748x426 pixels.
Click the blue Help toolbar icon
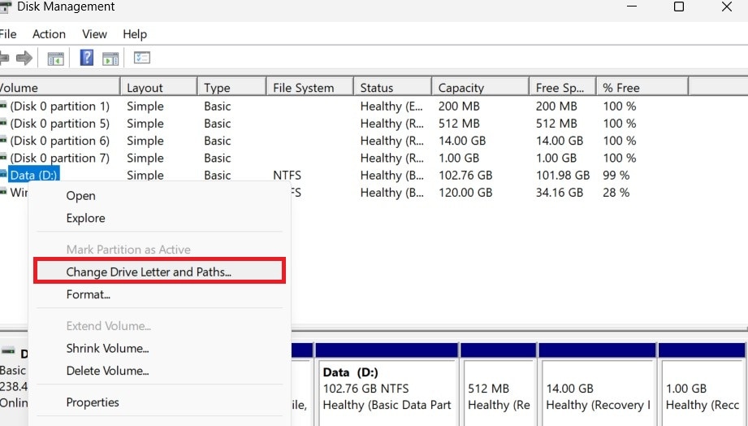click(86, 58)
